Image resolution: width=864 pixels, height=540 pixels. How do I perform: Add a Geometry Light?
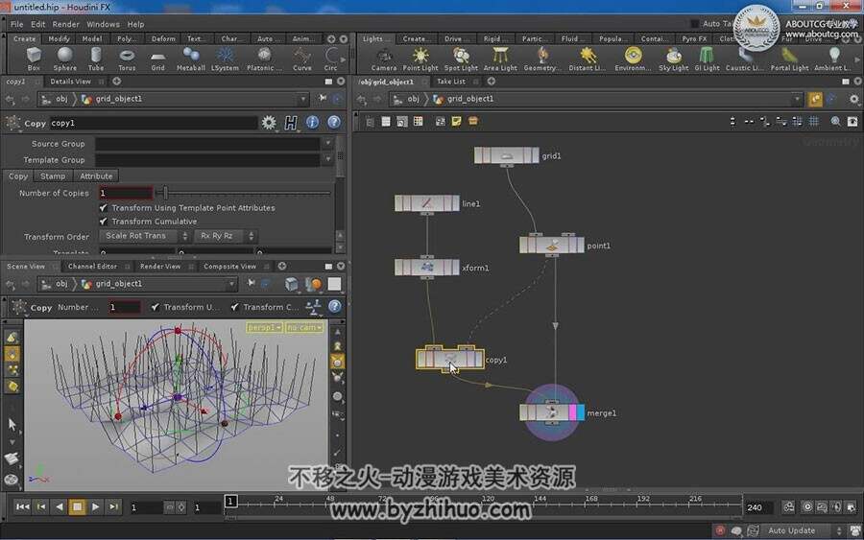542,59
